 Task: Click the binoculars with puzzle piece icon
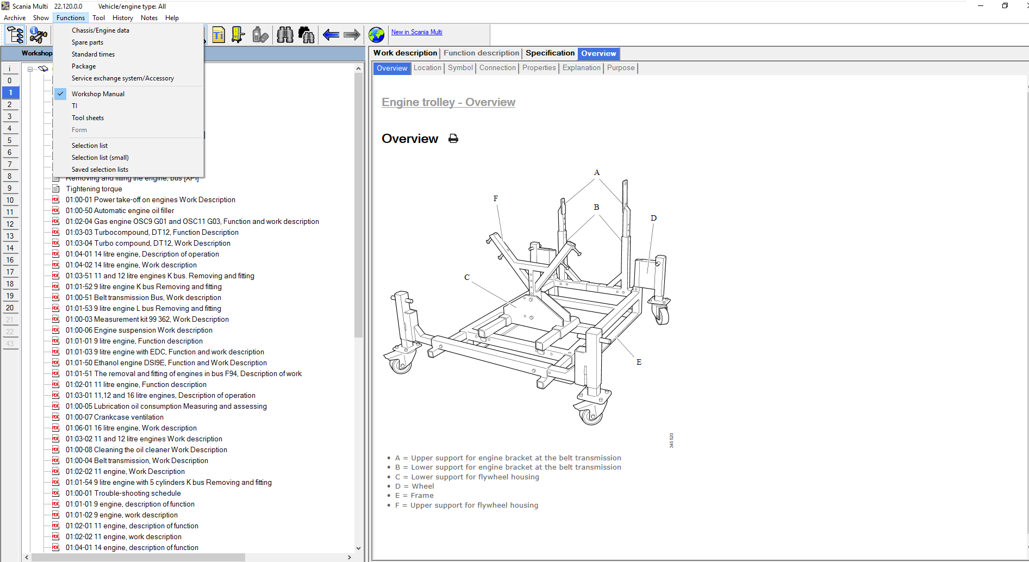pyautogui.click(x=307, y=35)
